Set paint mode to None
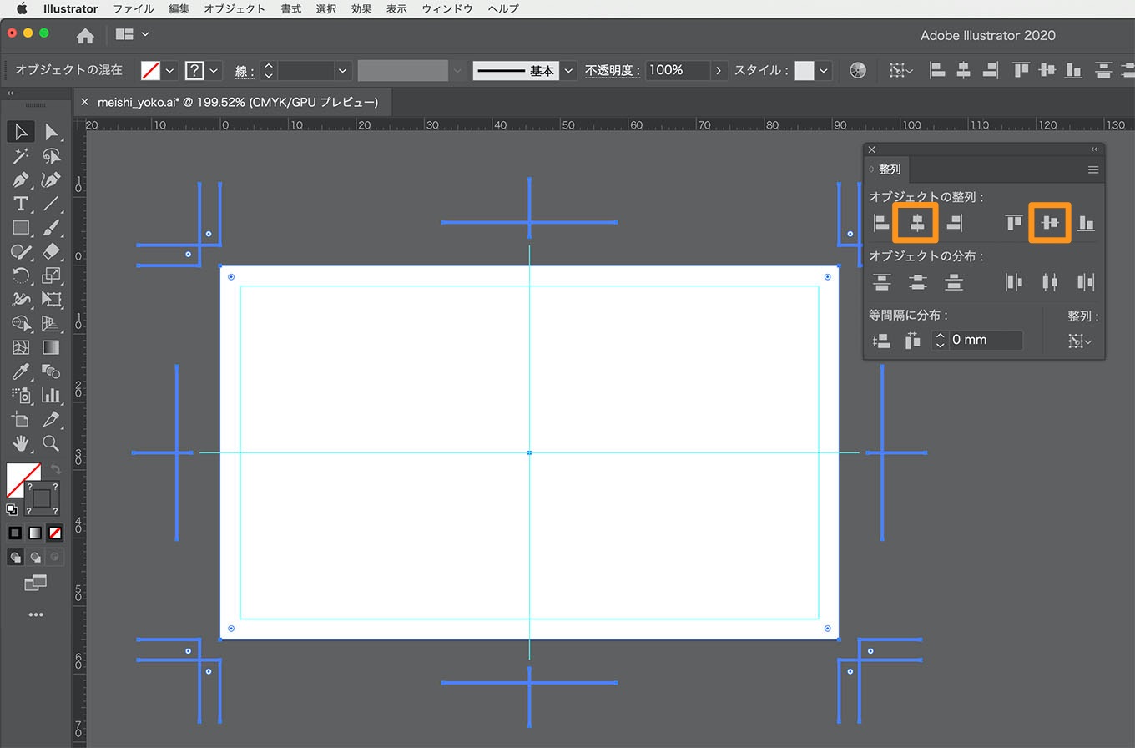The width and height of the screenshot is (1135, 748). tap(54, 533)
